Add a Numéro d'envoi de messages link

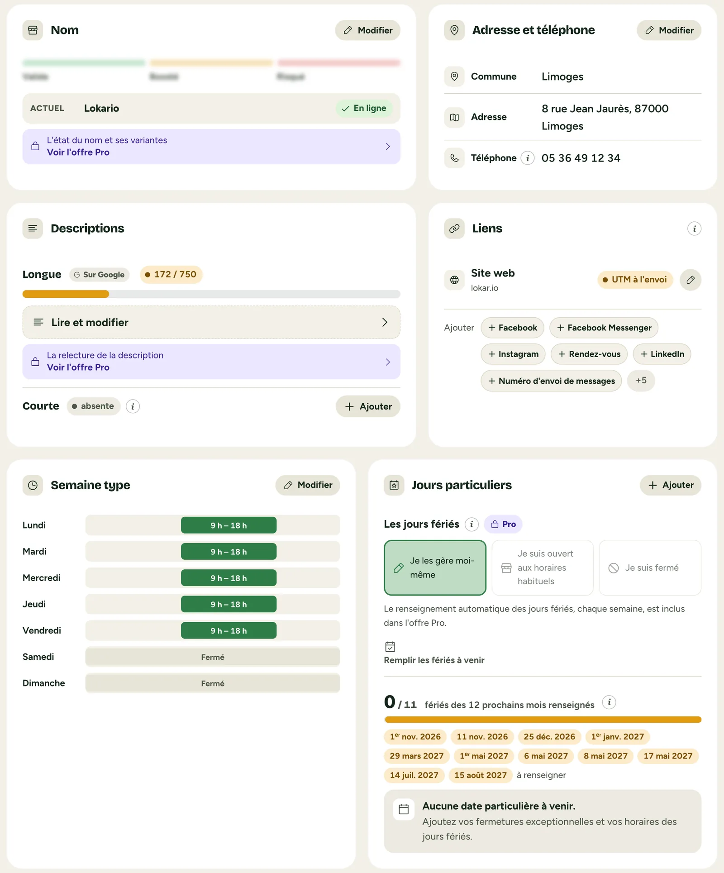[x=551, y=381]
